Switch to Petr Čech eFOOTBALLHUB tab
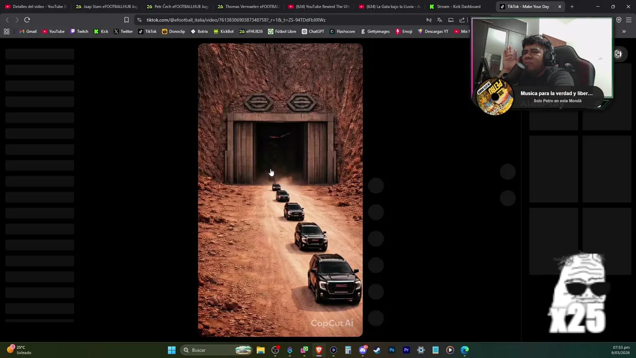The height and width of the screenshot is (358, 636). pyautogui.click(x=177, y=6)
